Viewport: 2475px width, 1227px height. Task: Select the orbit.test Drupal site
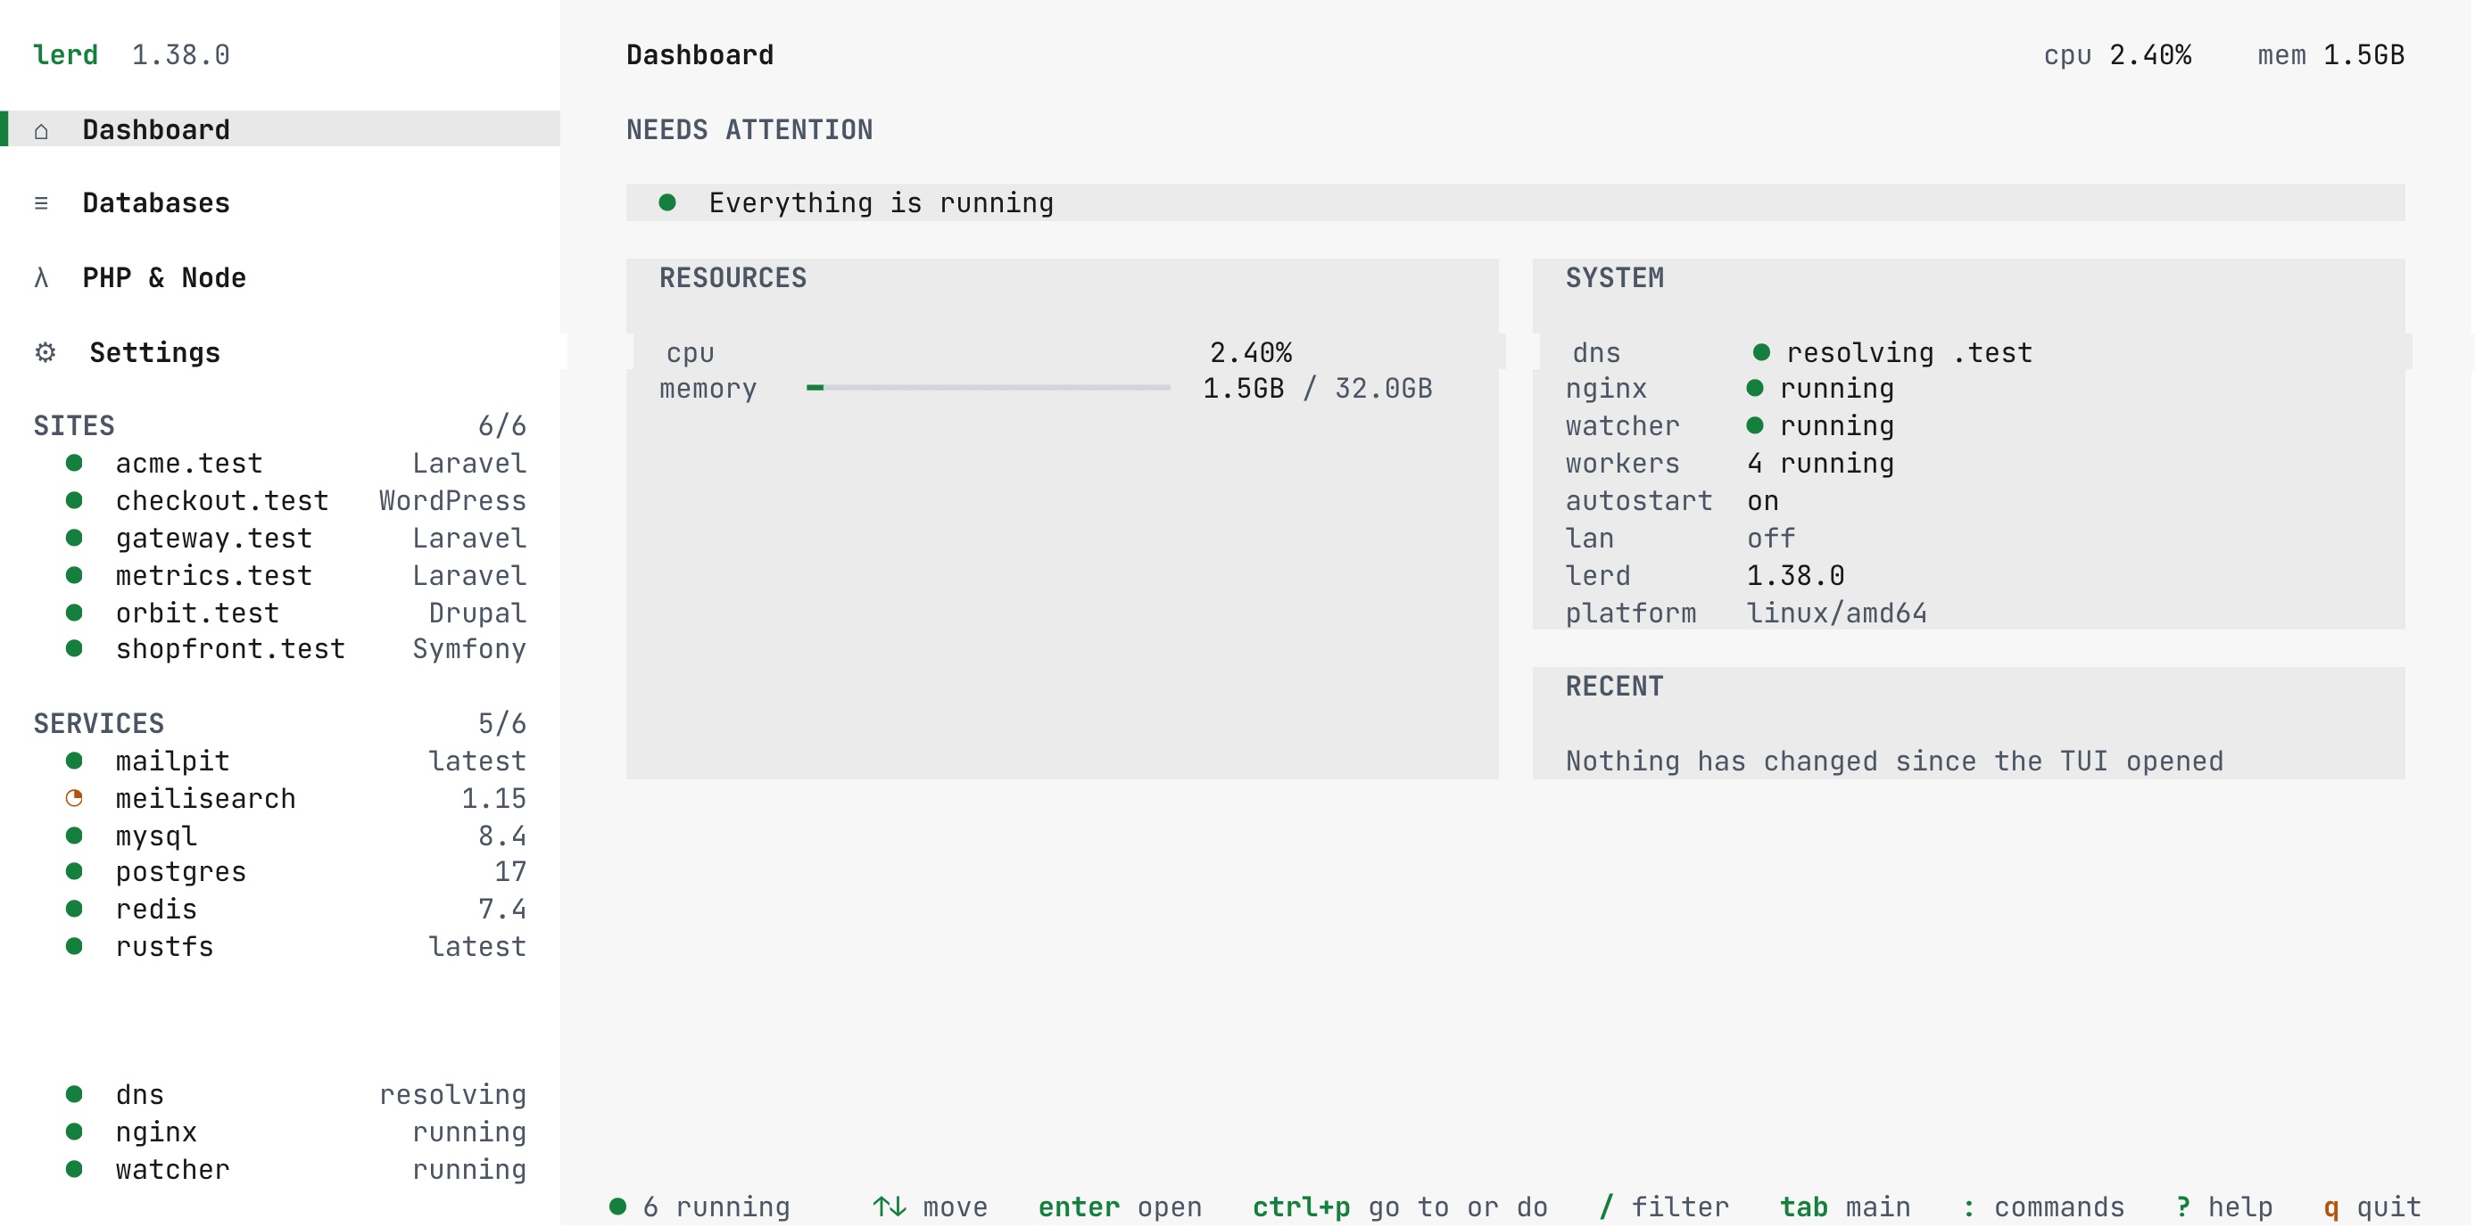[x=279, y=613]
